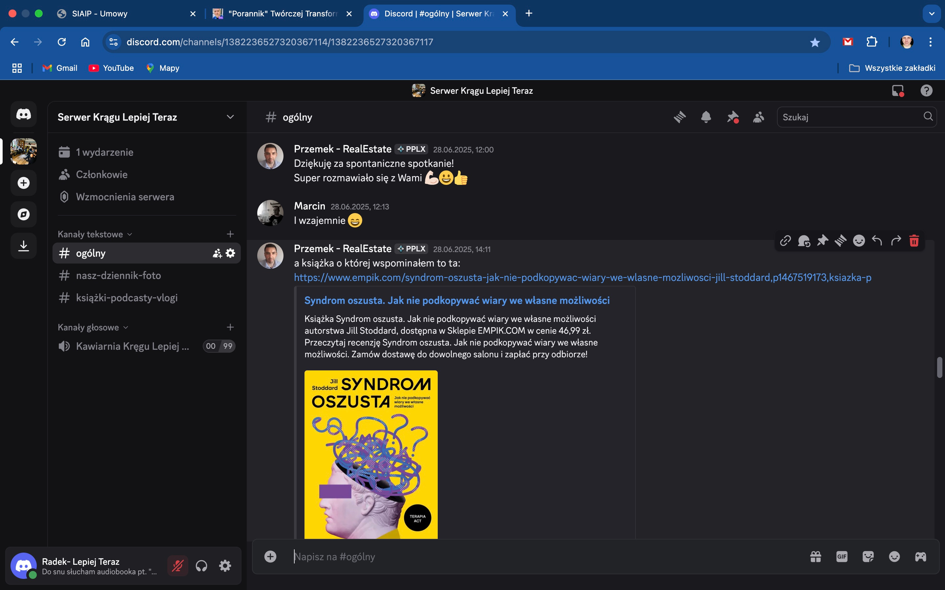Toggle headphones deafen button
945x590 pixels.
point(201,565)
